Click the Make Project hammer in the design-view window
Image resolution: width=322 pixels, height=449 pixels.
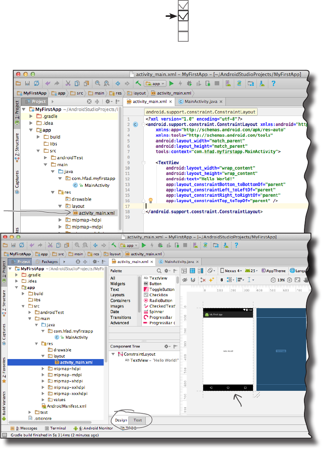tap(114, 245)
